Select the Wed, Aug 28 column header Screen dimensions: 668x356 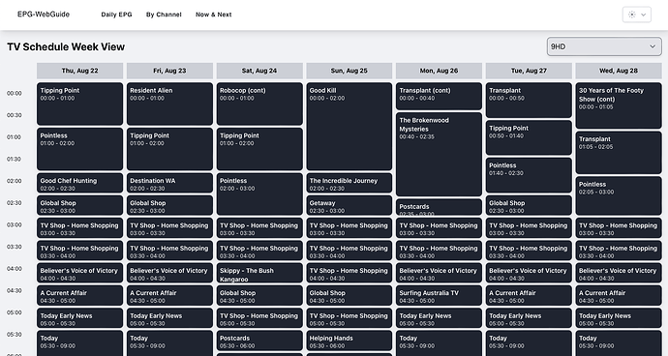(619, 71)
